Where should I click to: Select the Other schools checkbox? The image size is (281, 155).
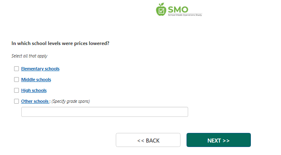pyautogui.click(x=16, y=101)
